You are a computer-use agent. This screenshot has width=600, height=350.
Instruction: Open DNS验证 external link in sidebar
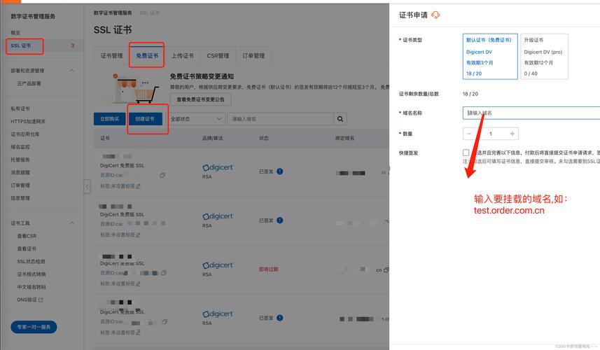tap(30, 300)
